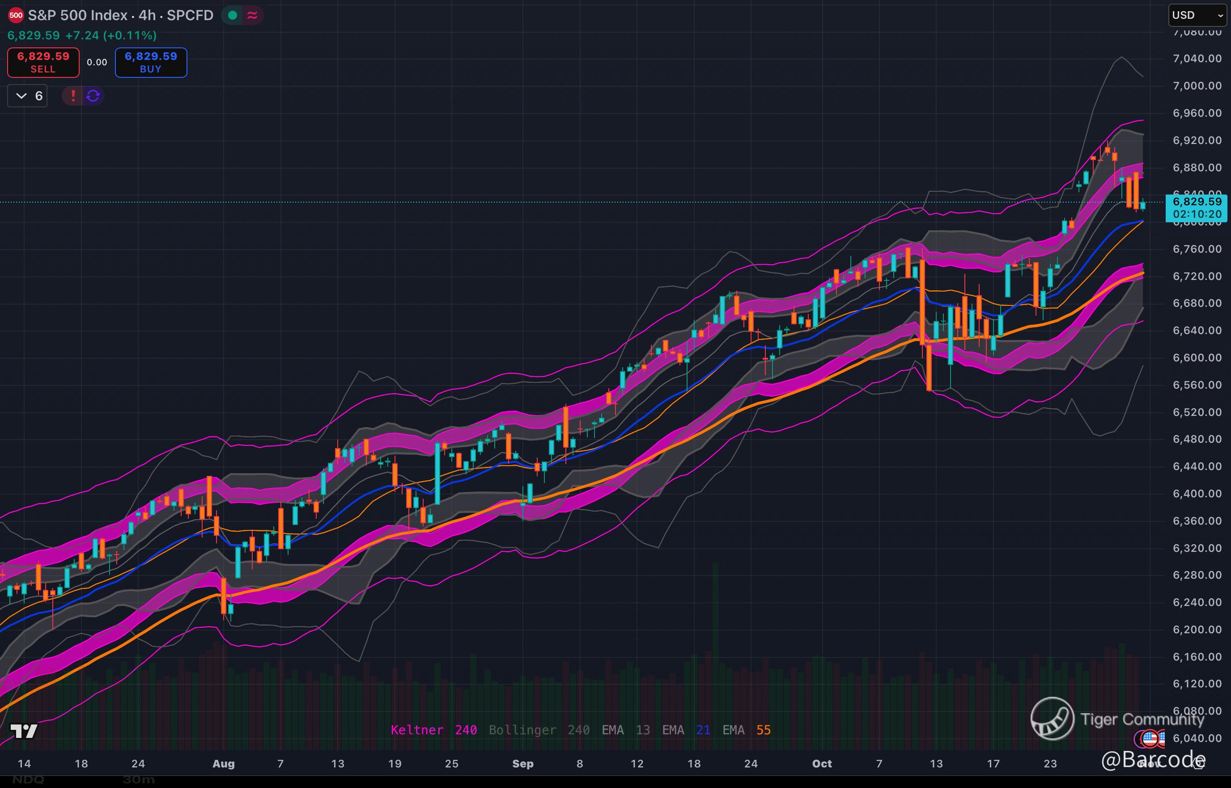Expand the collapsed indicators legend showing 6

tap(28, 96)
